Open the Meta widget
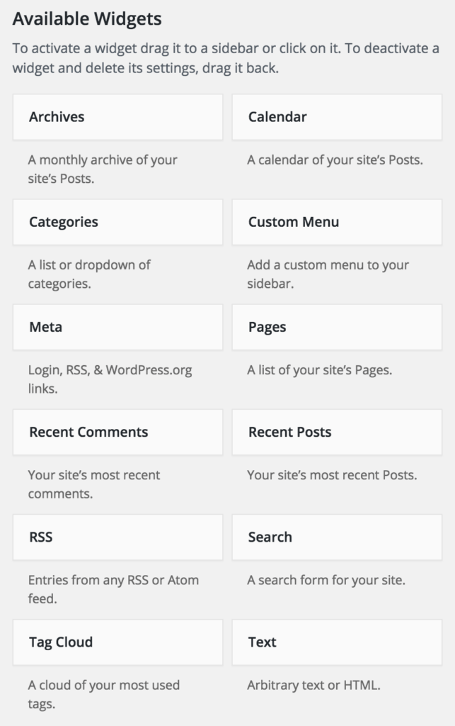The width and height of the screenshot is (455, 726). (x=117, y=328)
